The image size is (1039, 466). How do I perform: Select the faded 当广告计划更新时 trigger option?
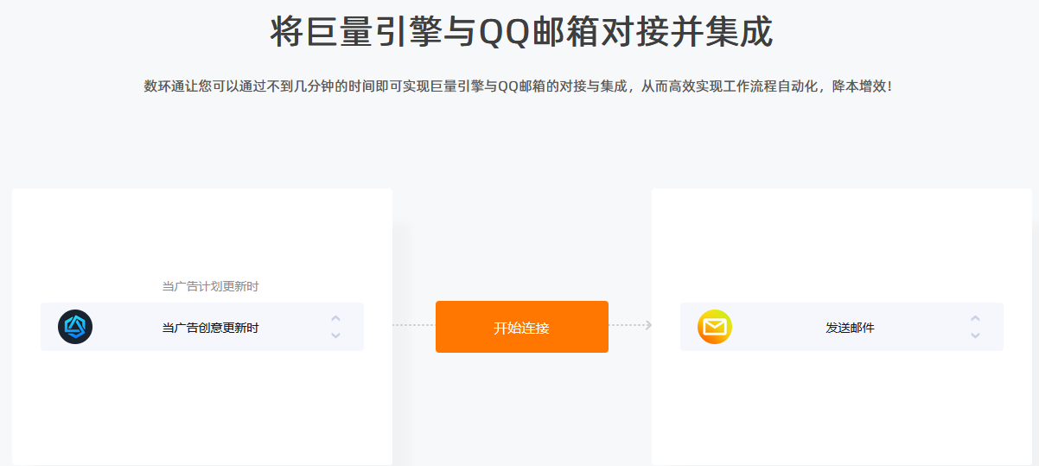coord(210,286)
